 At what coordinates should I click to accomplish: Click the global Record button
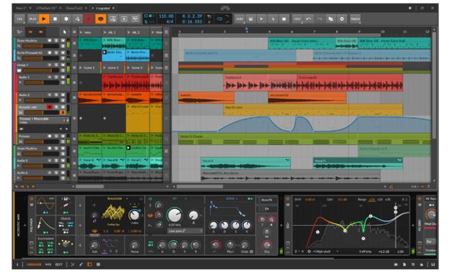point(66,19)
